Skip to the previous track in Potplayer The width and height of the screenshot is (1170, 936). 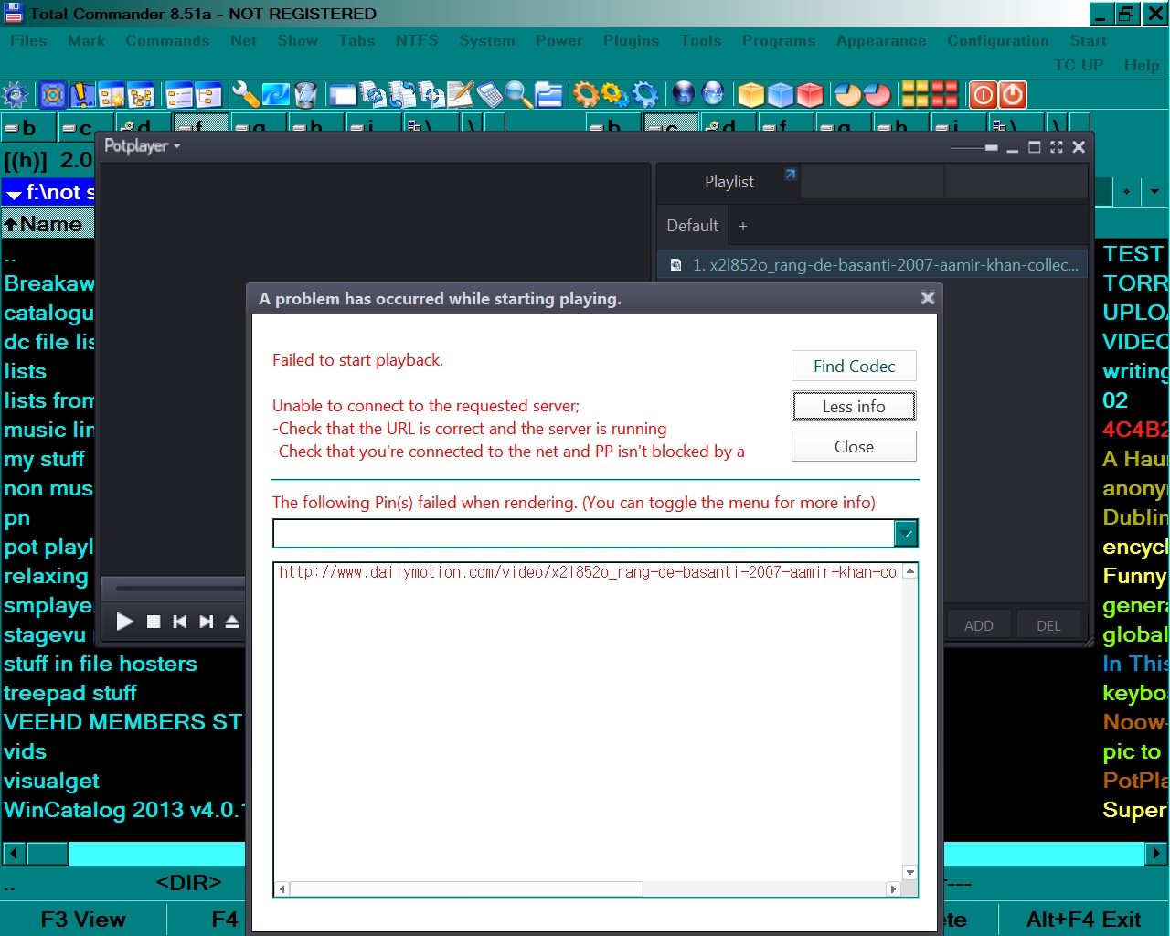[x=180, y=622]
